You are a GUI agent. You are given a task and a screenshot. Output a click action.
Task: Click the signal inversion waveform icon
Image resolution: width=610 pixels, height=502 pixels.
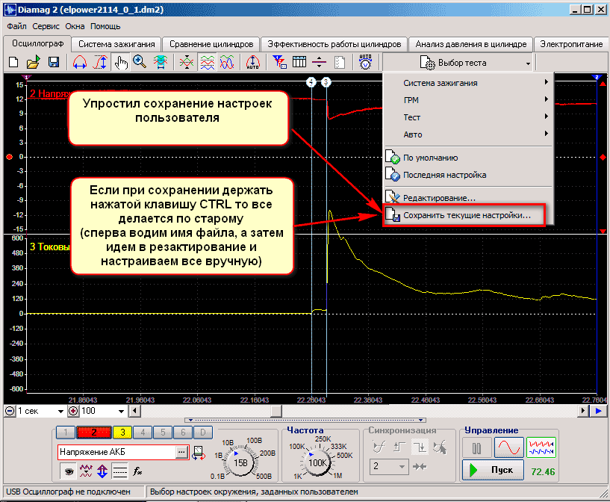(x=86, y=471)
